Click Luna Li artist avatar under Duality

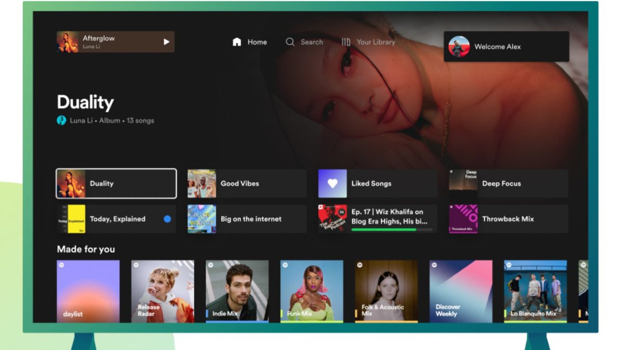[61, 120]
